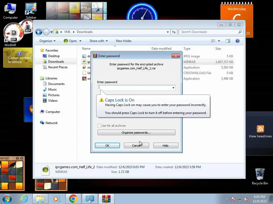Viewport: 273px width, 204px height.
Task: Close the Enter password dialog
Action: [x=176, y=56]
